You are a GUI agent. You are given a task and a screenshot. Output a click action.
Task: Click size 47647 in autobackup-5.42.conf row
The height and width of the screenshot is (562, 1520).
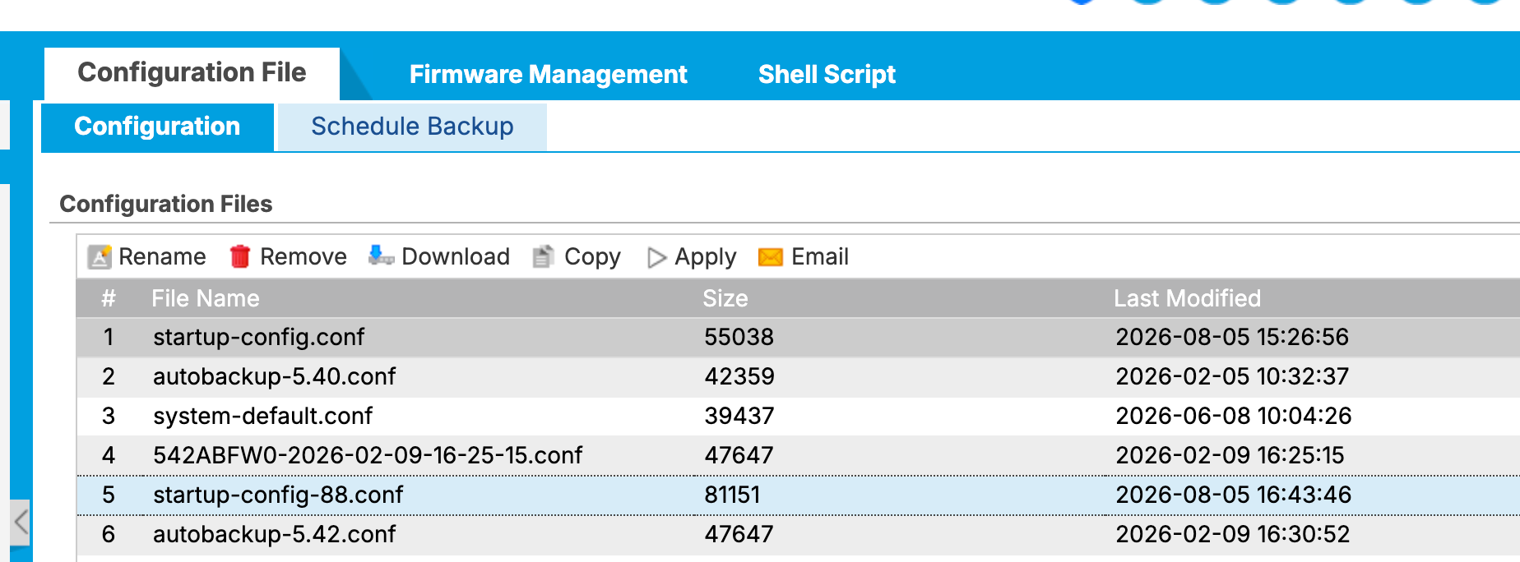(739, 534)
